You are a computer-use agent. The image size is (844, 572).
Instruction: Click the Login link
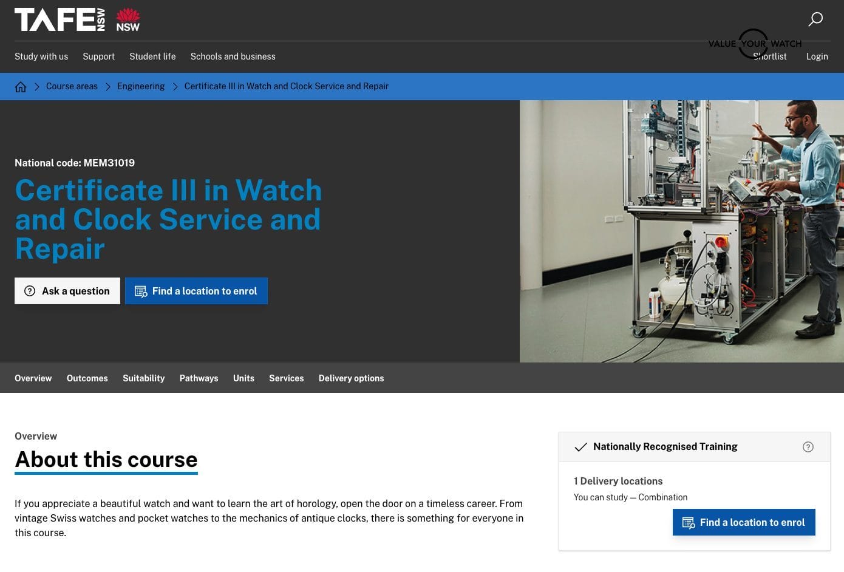tap(817, 56)
